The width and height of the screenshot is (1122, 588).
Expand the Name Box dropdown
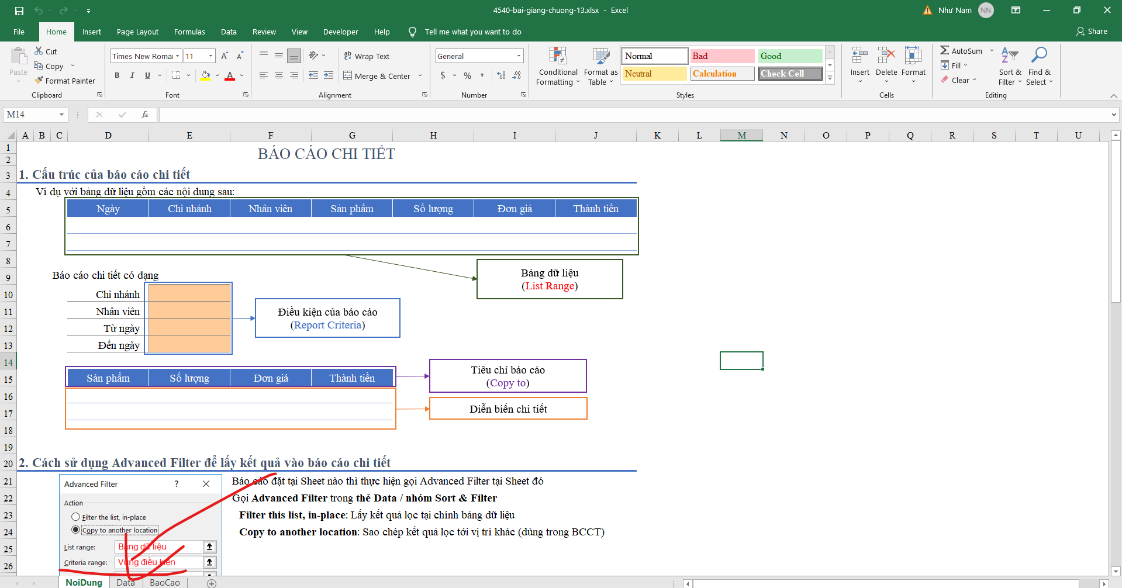[x=61, y=115]
